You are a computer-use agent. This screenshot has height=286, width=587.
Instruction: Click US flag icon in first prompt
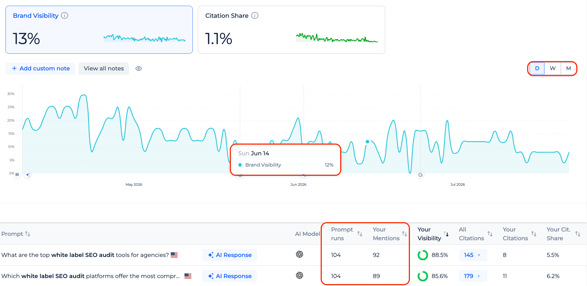(174, 255)
